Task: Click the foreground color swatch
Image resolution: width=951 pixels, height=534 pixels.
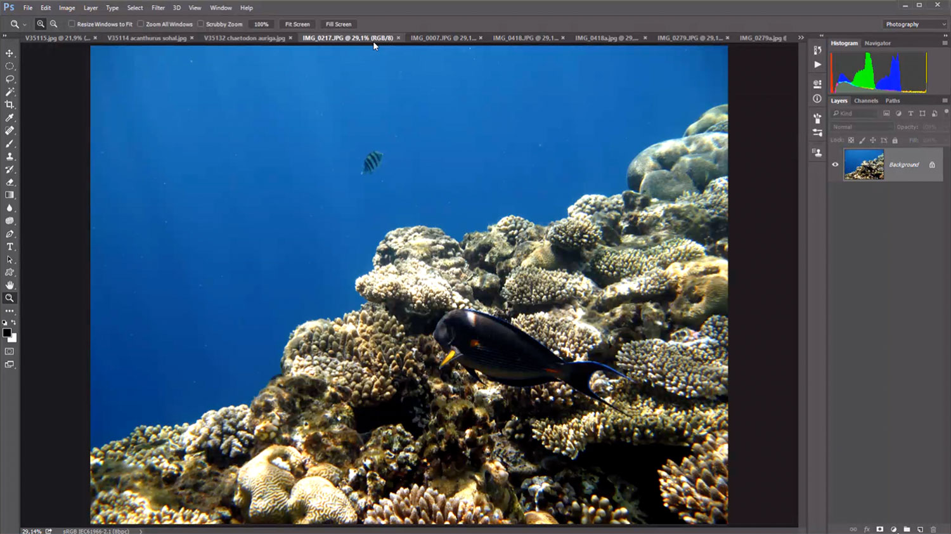Action: pos(6,333)
